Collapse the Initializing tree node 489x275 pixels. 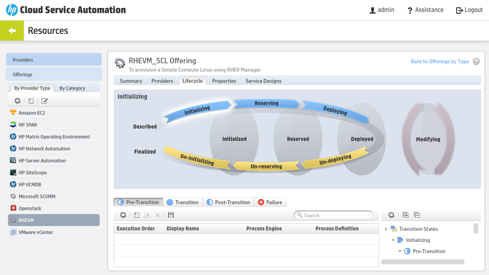click(x=393, y=240)
